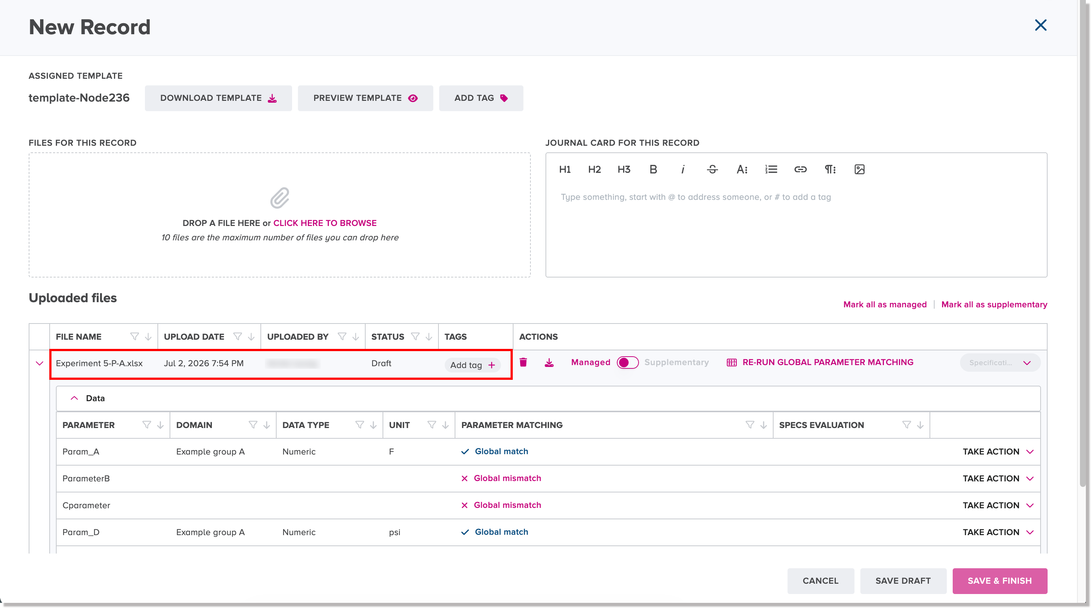Click Save Draft button
Viewport: 1091px width, 608px height.
903,581
